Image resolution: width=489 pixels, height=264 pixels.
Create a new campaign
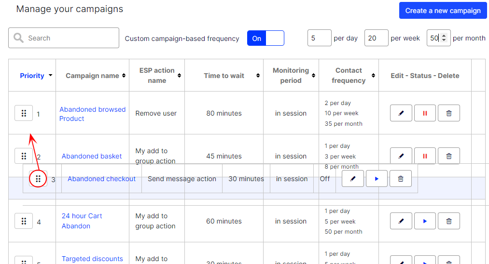coord(443,11)
